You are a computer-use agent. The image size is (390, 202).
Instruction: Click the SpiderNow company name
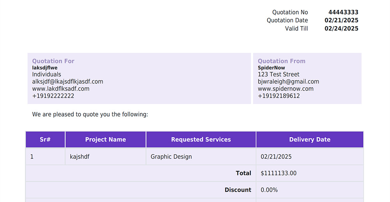pyautogui.click(x=271, y=68)
